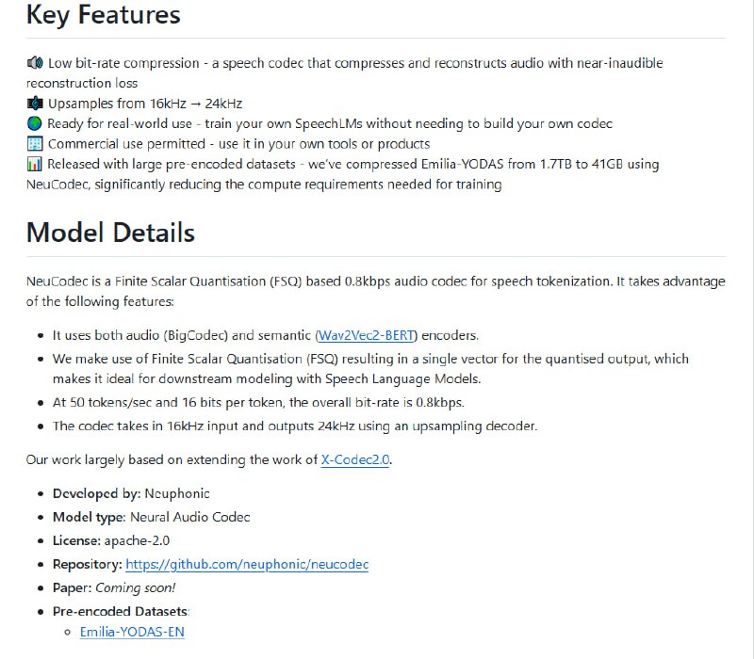This screenshot has width=754, height=659.
Task: Click the "Model Details" heading
Action: [110, 233]
